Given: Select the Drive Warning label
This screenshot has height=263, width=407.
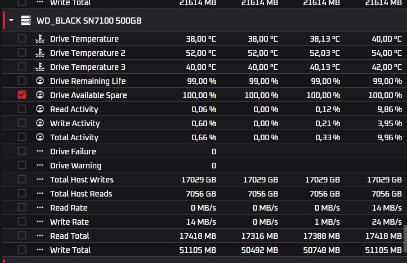Looking at the screenshot, I should (75, 166).
